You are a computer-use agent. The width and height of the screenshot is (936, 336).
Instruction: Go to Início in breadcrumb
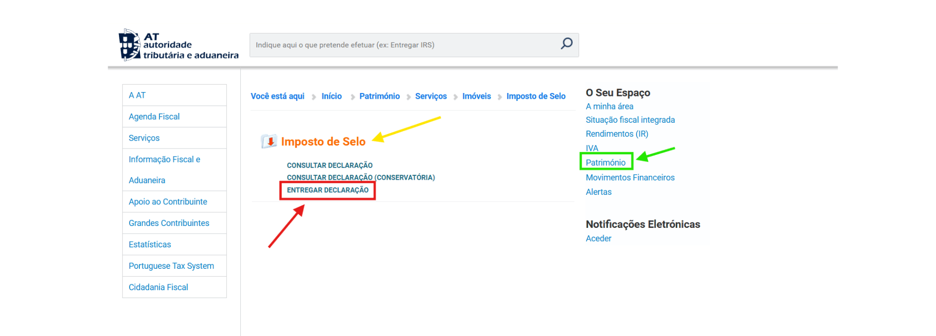331,96
